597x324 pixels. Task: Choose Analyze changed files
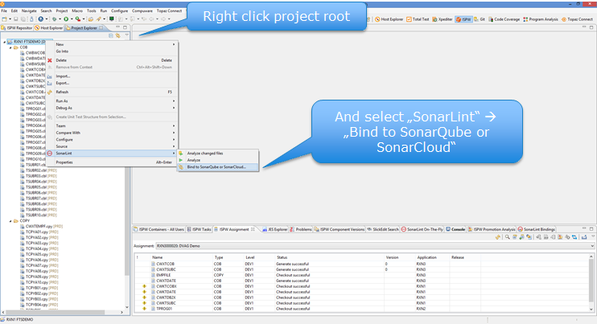[x=218, y=154]
